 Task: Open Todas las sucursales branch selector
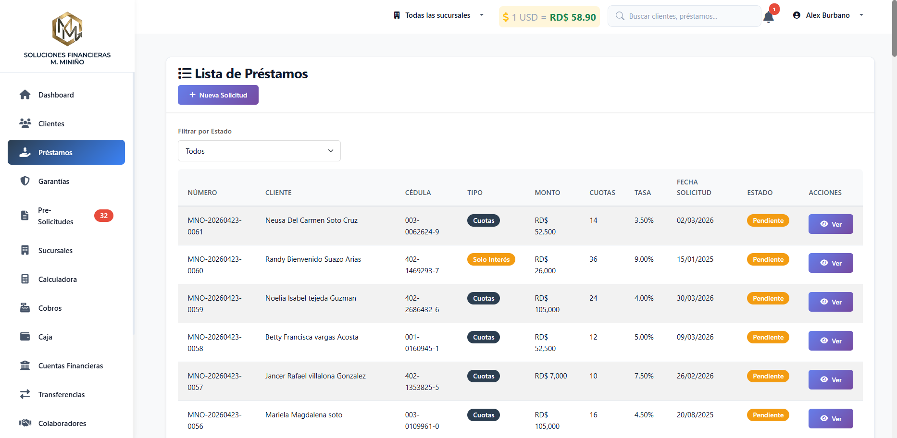438,15
